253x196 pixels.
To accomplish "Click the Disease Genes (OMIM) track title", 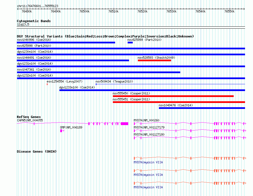I will (x=37, y=151).
